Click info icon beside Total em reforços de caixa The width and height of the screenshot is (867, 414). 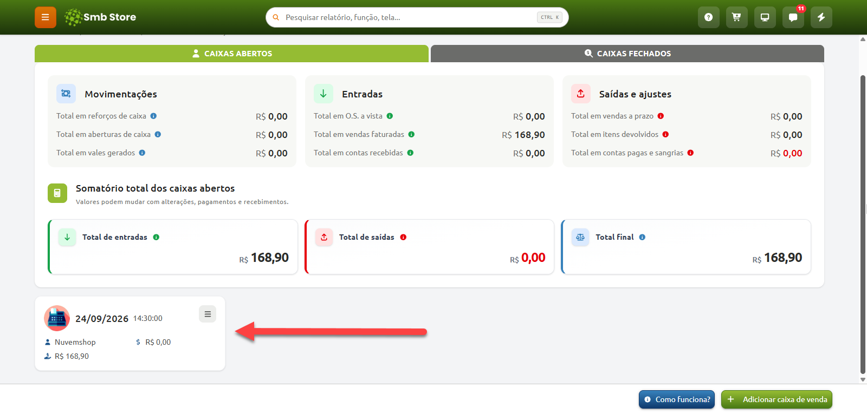(153, 116)
